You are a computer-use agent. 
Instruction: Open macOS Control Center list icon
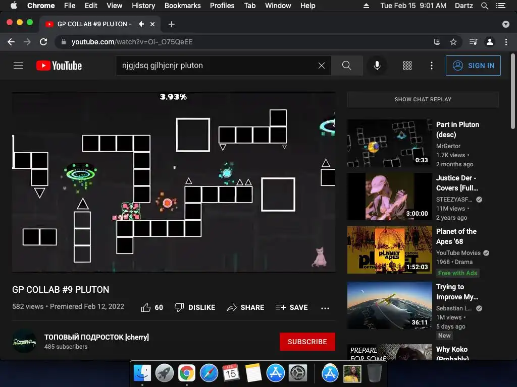500,6
